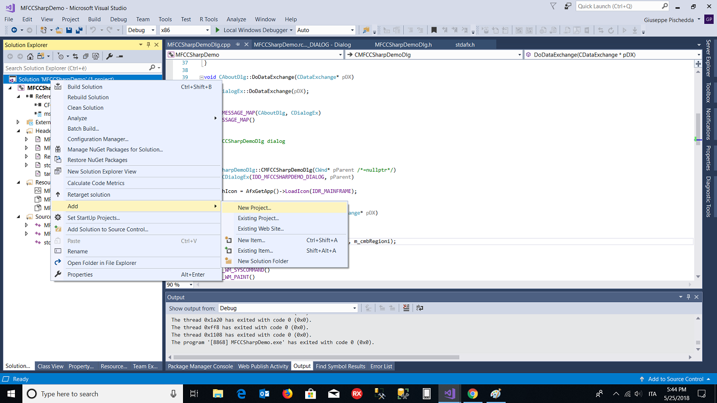717x403 pixels.
Task: Click the Output panel horizontal scrollbar
Action: click(x=317, y=357)
